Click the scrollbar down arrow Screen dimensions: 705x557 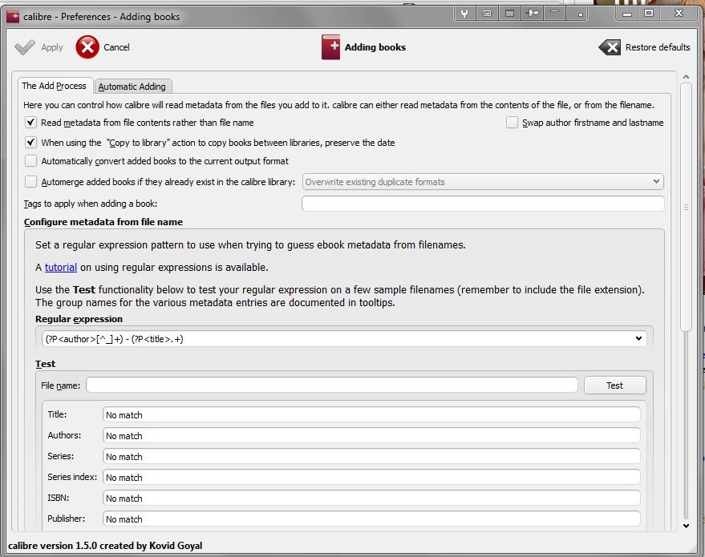(686, 526)
